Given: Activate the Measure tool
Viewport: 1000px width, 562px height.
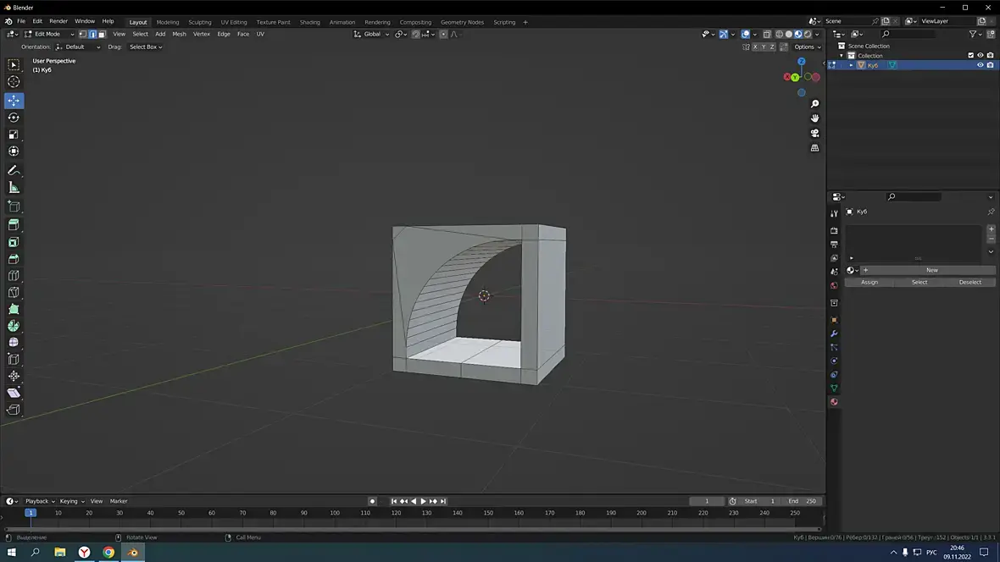Looking at the screenshot, I should tap(14, 188).
